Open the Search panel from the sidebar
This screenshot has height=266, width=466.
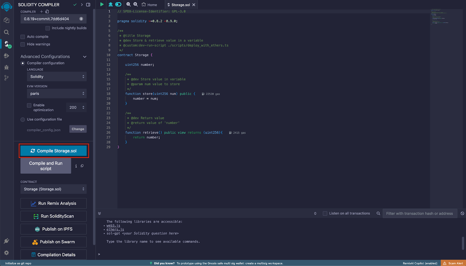coord(6,32)
